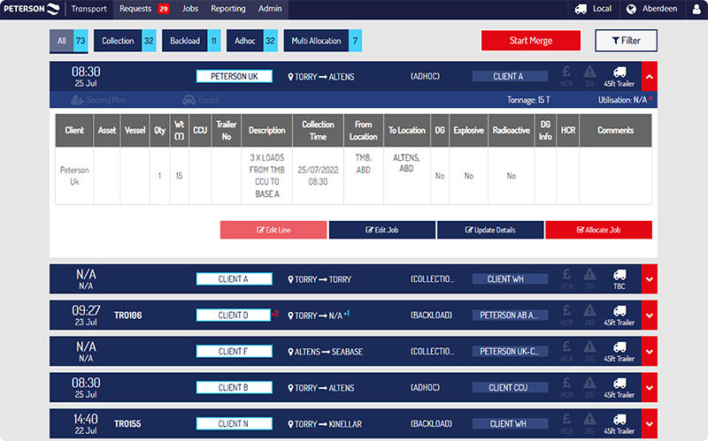Expand the Client A job row
The height and width of the screenshot is (441, 708).
650,279
